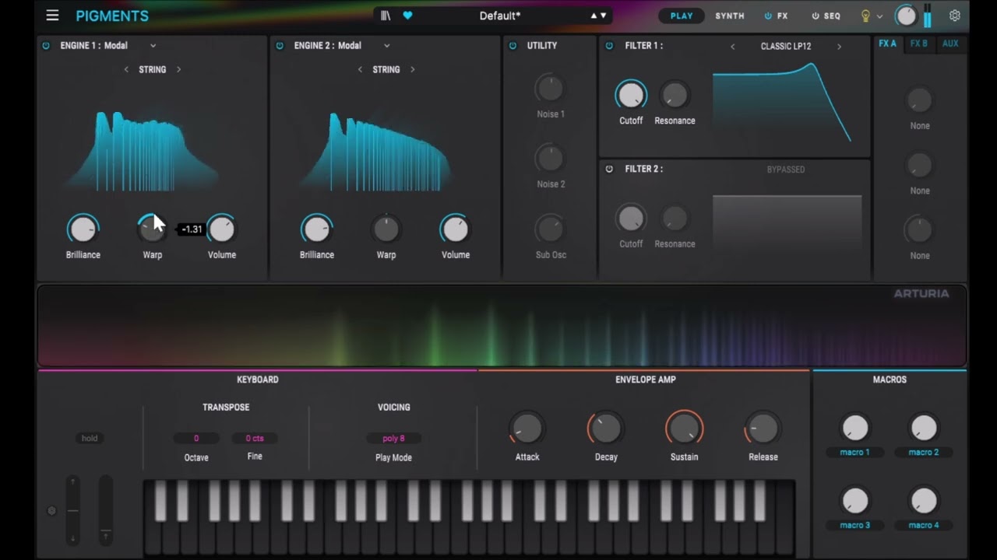Screen dimensions: 997x560
Task: Open Play Mode poly 8 dropdown
Action: coord(393,439)
